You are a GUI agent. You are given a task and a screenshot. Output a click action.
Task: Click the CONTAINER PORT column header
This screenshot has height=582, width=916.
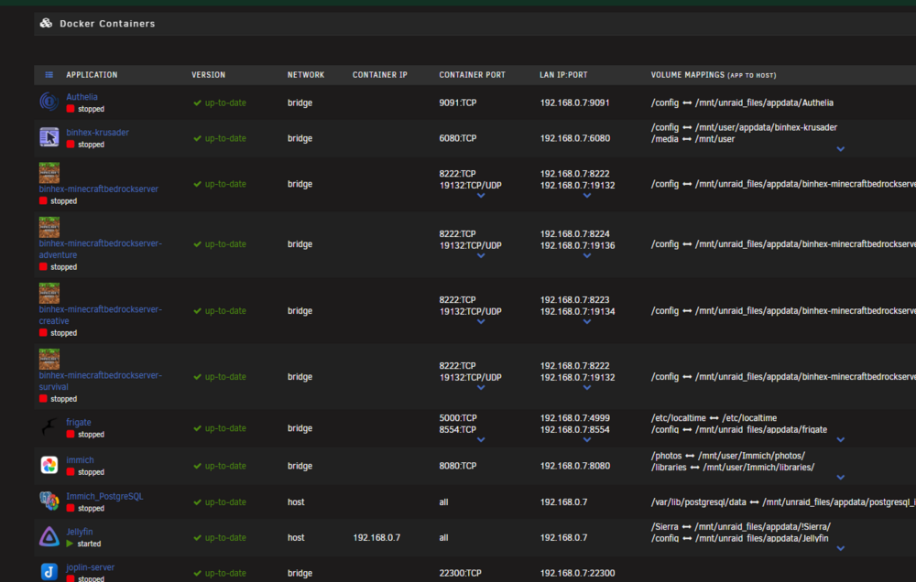pos(472,75)
